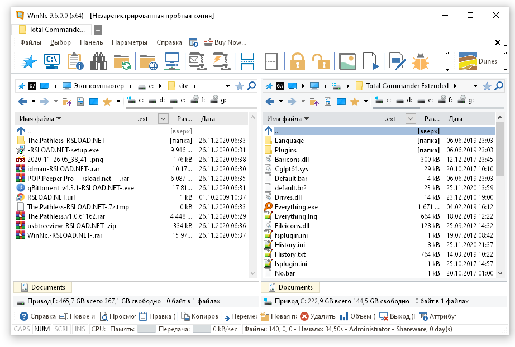The image size is (515, 347).
Task: Go back in the right panel
Action: [x=270, y=102]
